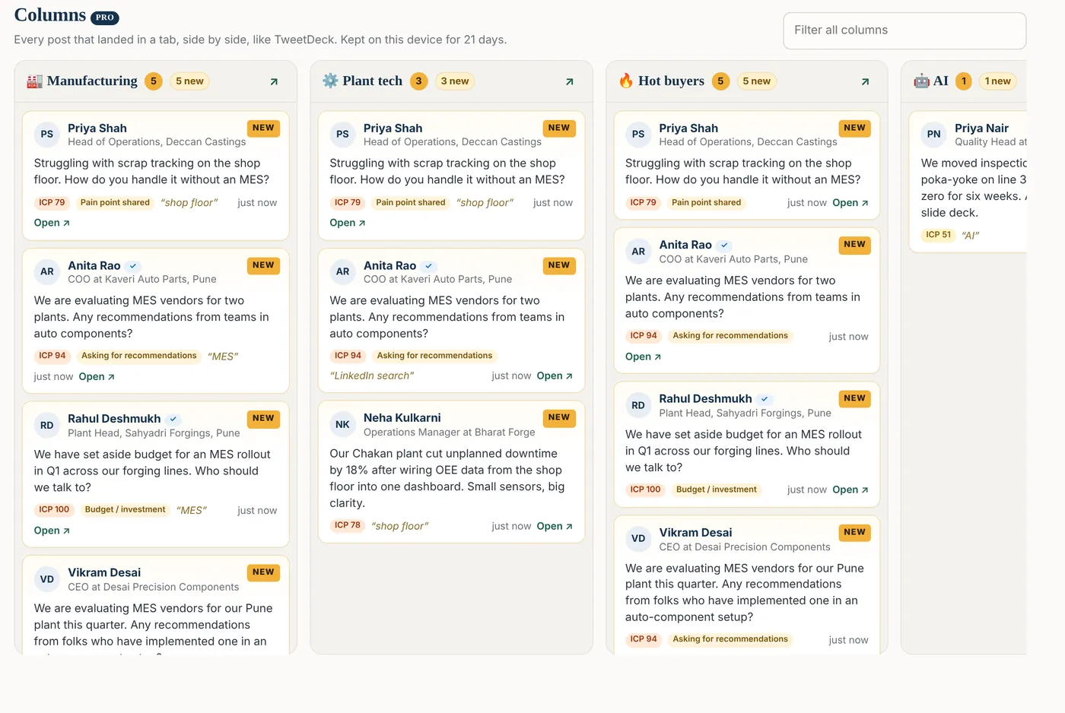
Task: Open the Manufacturing column in expanded view
Action: coord(274,81)
